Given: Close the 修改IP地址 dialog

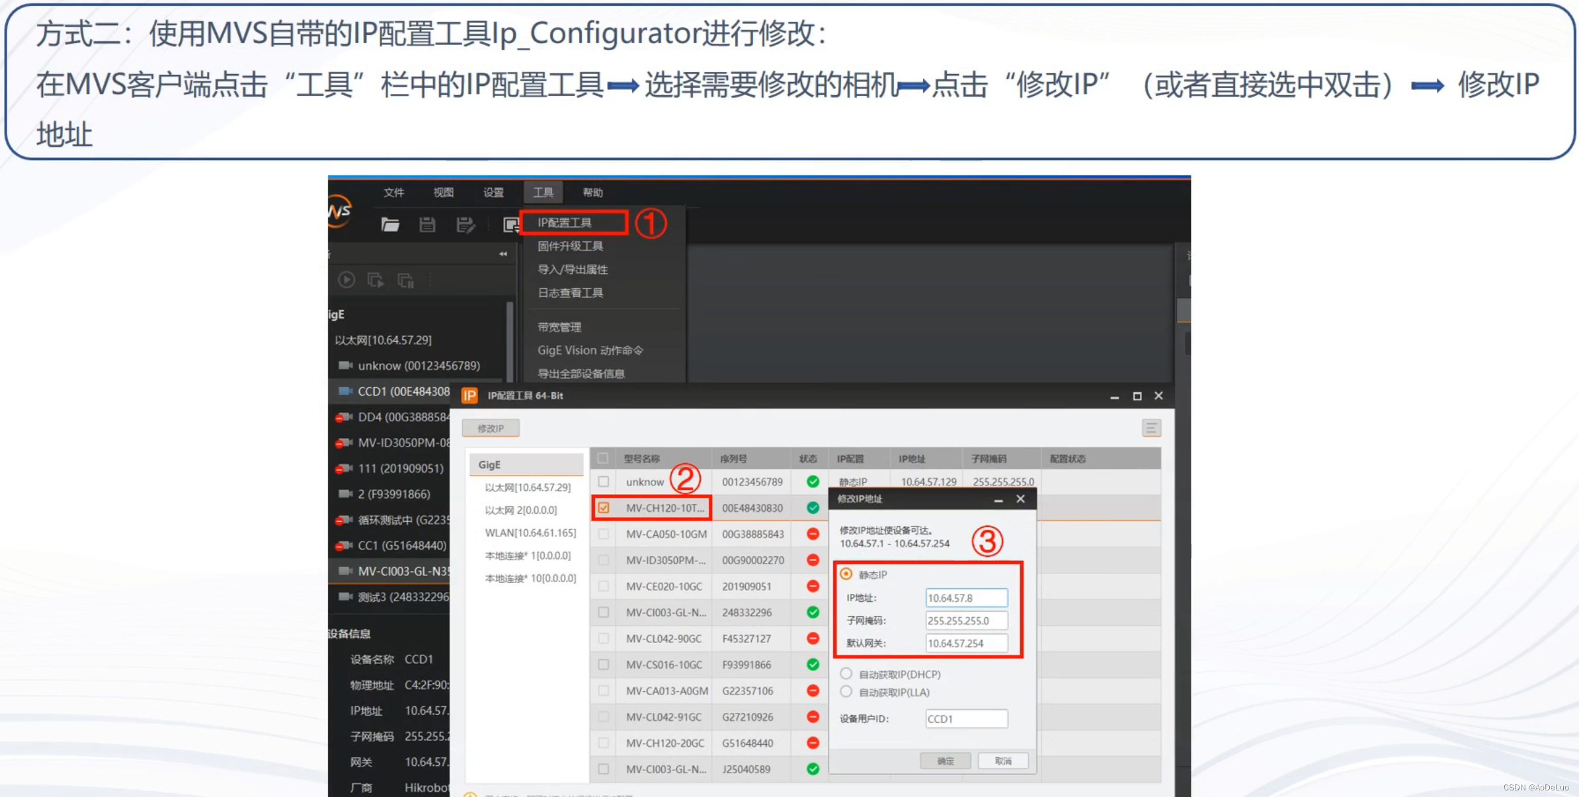Looking at the screenshot, I should coord(1021,499).
